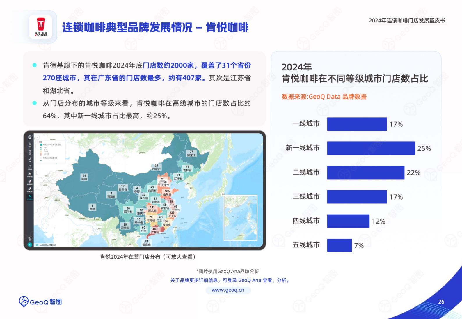The height and width of the screenshot is (319, 462).
Task: Click the 海南省 21 map label
Action: pos(146,243)
